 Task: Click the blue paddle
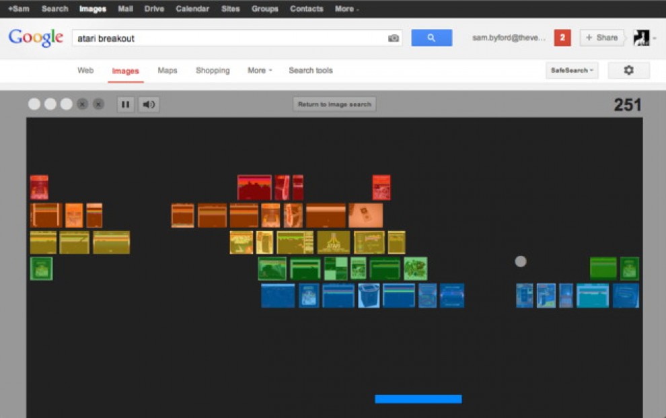coord(418,399)
